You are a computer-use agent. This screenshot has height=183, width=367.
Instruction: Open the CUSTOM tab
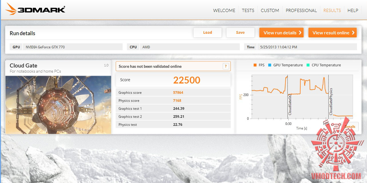(x=270, y=10)
